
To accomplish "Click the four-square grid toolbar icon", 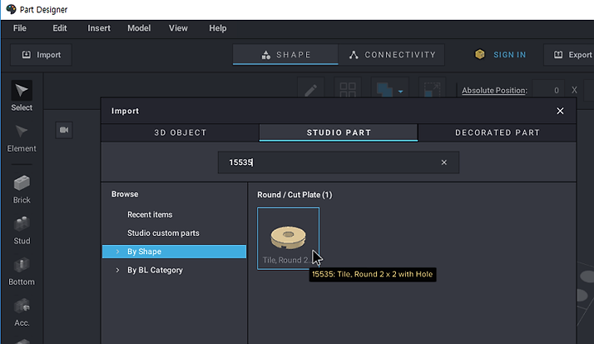I will [x=348, y=90].
